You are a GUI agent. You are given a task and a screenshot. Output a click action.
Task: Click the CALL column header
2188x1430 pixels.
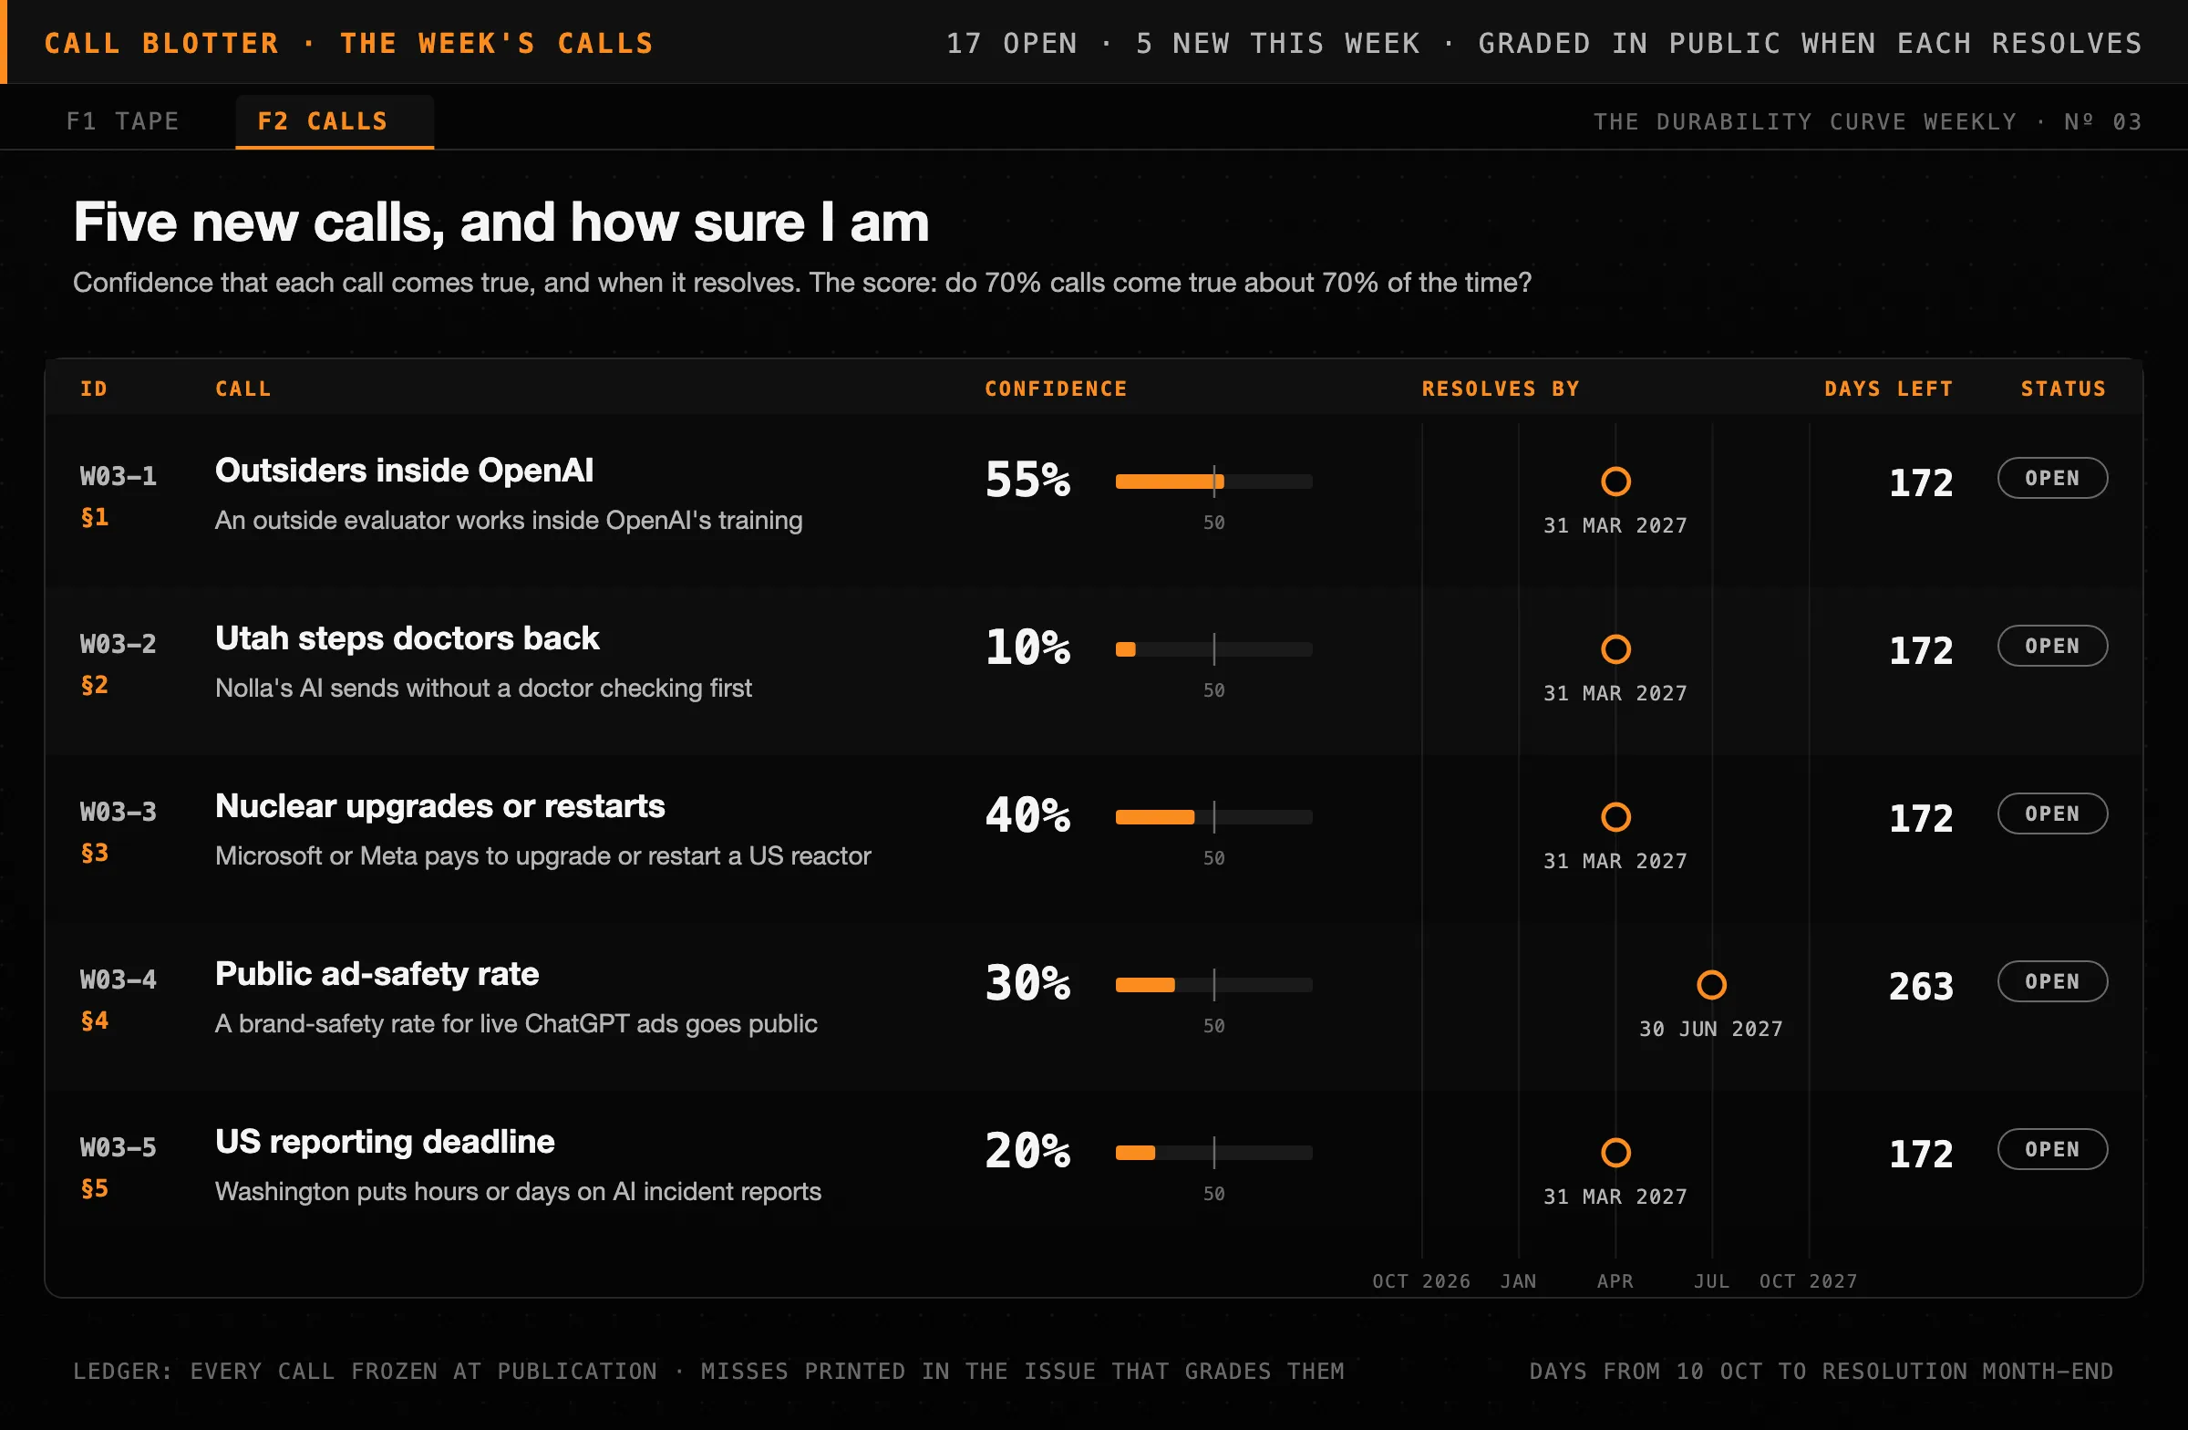[x=243, y=389]
